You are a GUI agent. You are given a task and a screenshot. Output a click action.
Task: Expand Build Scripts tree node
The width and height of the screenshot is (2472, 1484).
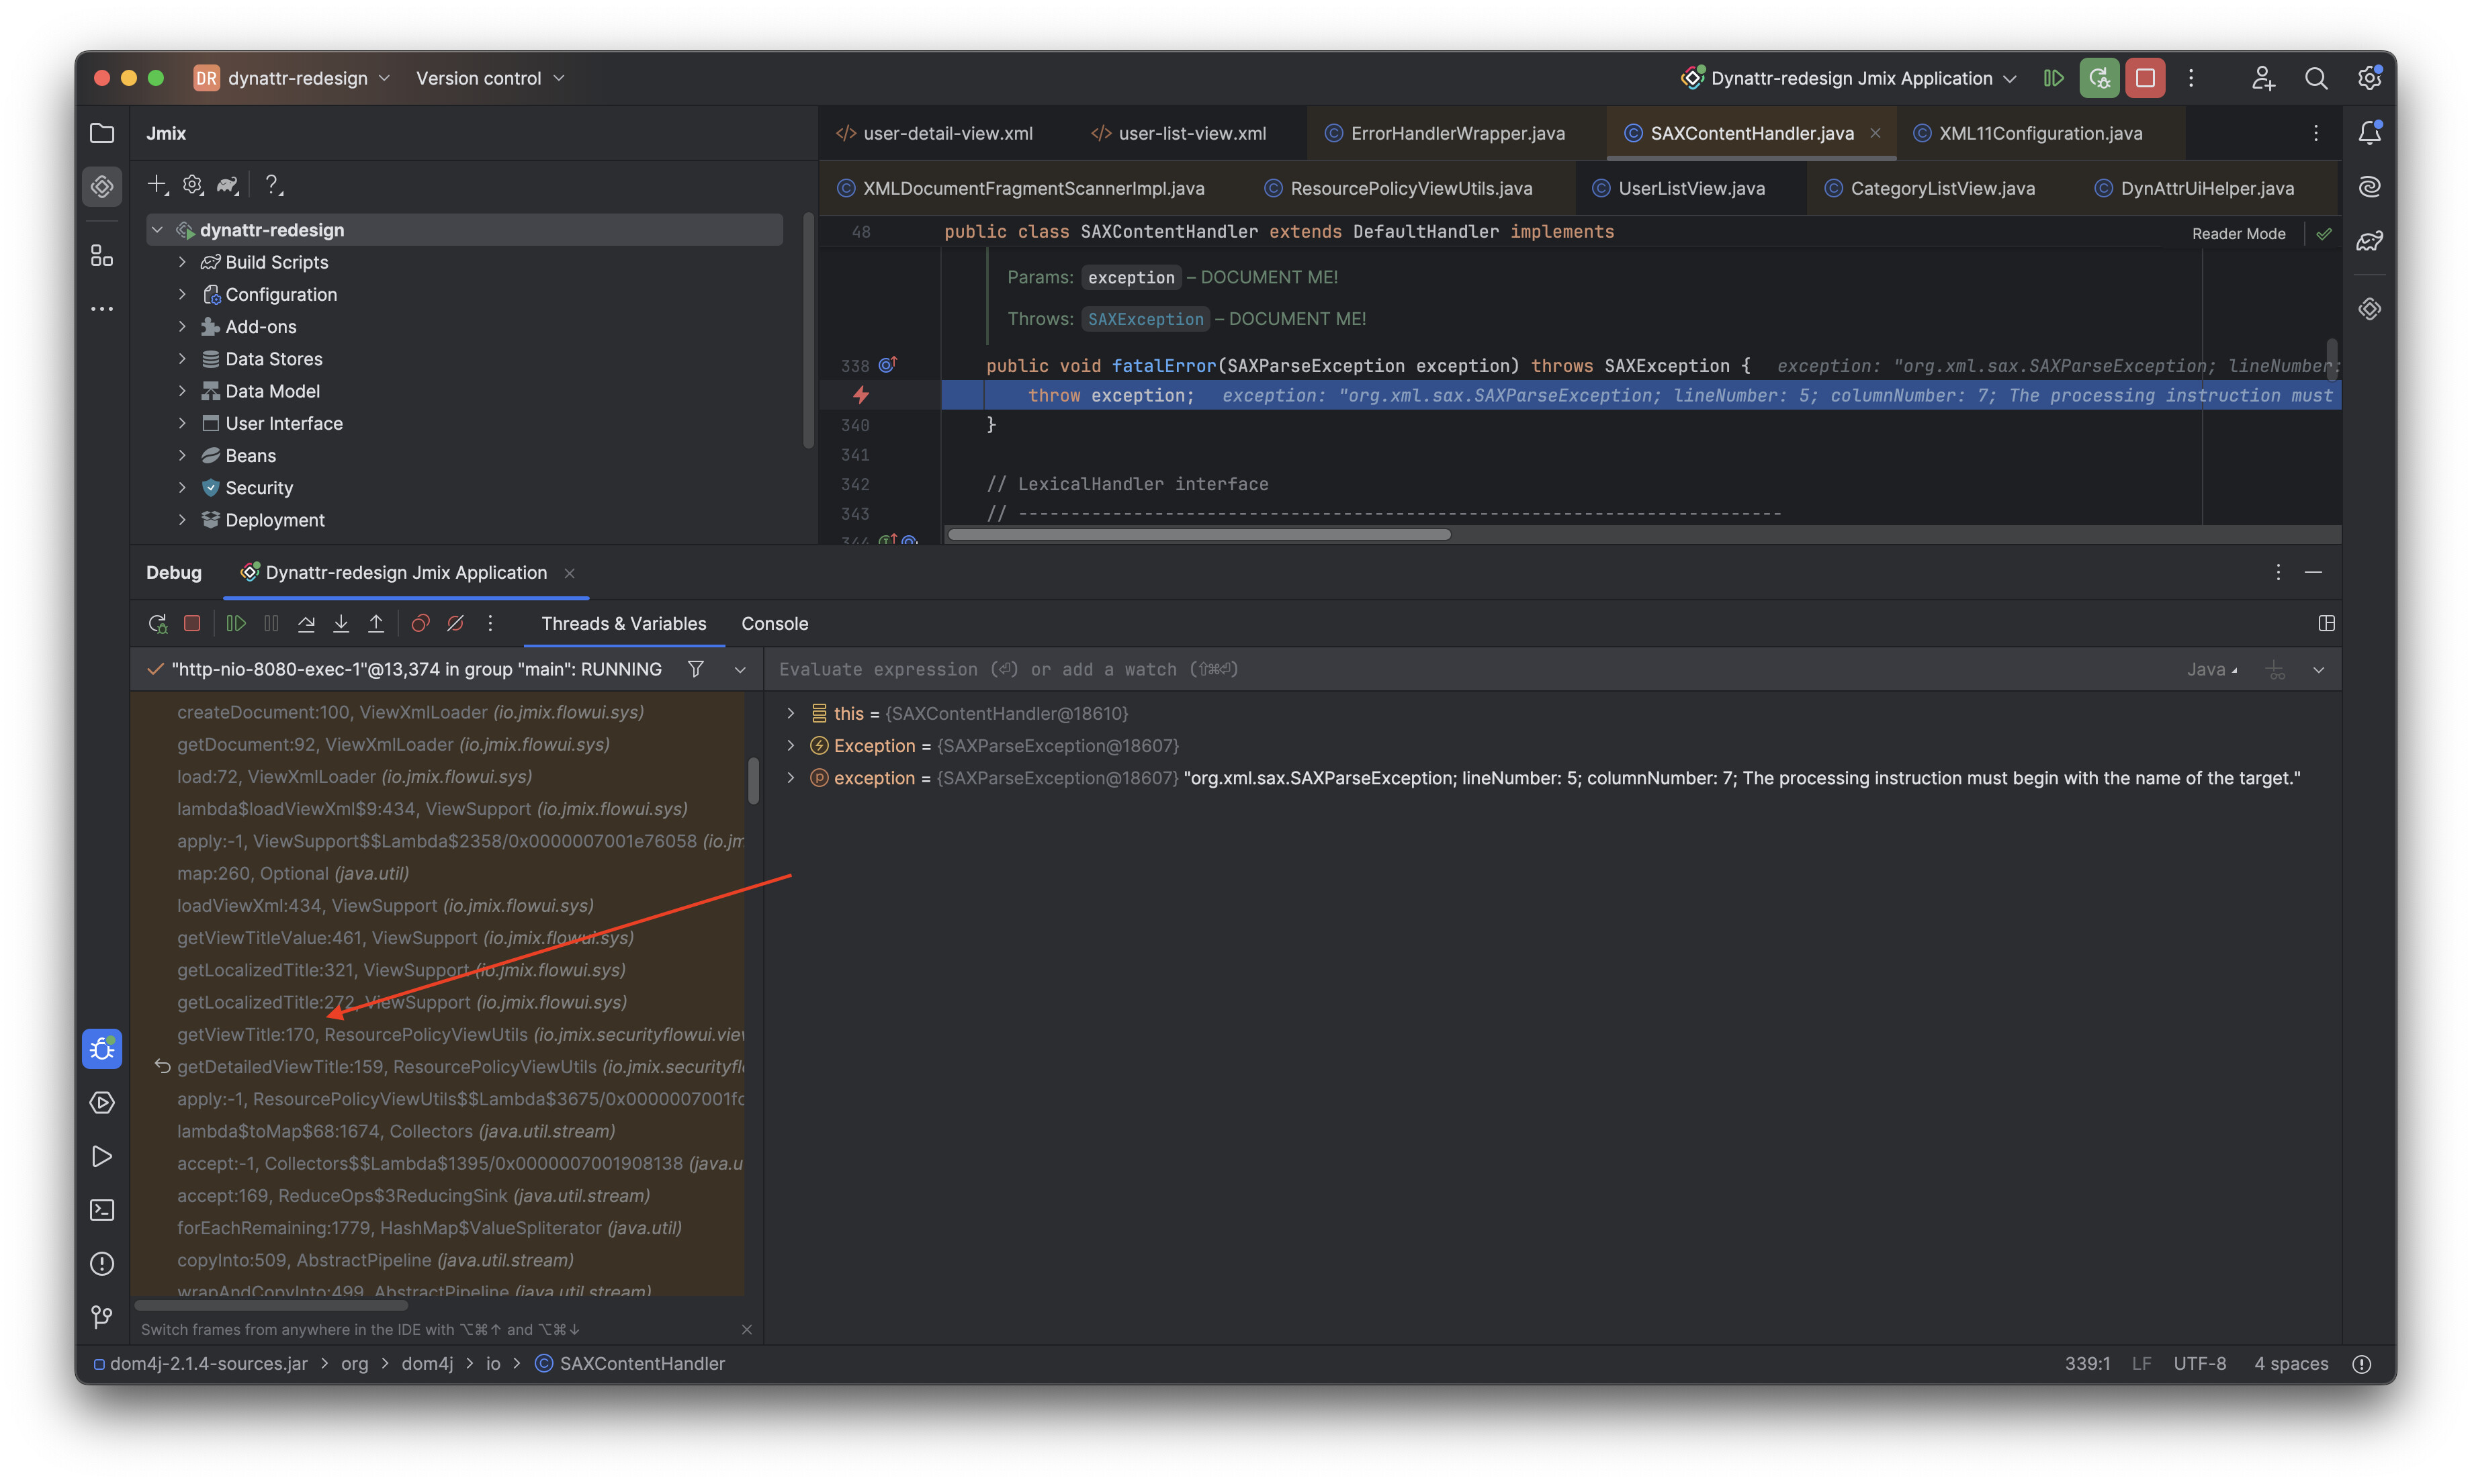[x=182, y=262]
